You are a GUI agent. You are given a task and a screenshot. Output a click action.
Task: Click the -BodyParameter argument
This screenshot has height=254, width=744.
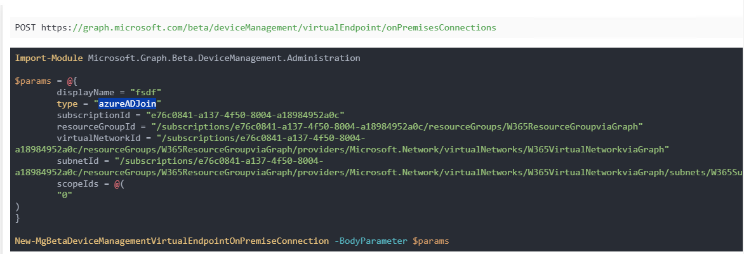371,241
